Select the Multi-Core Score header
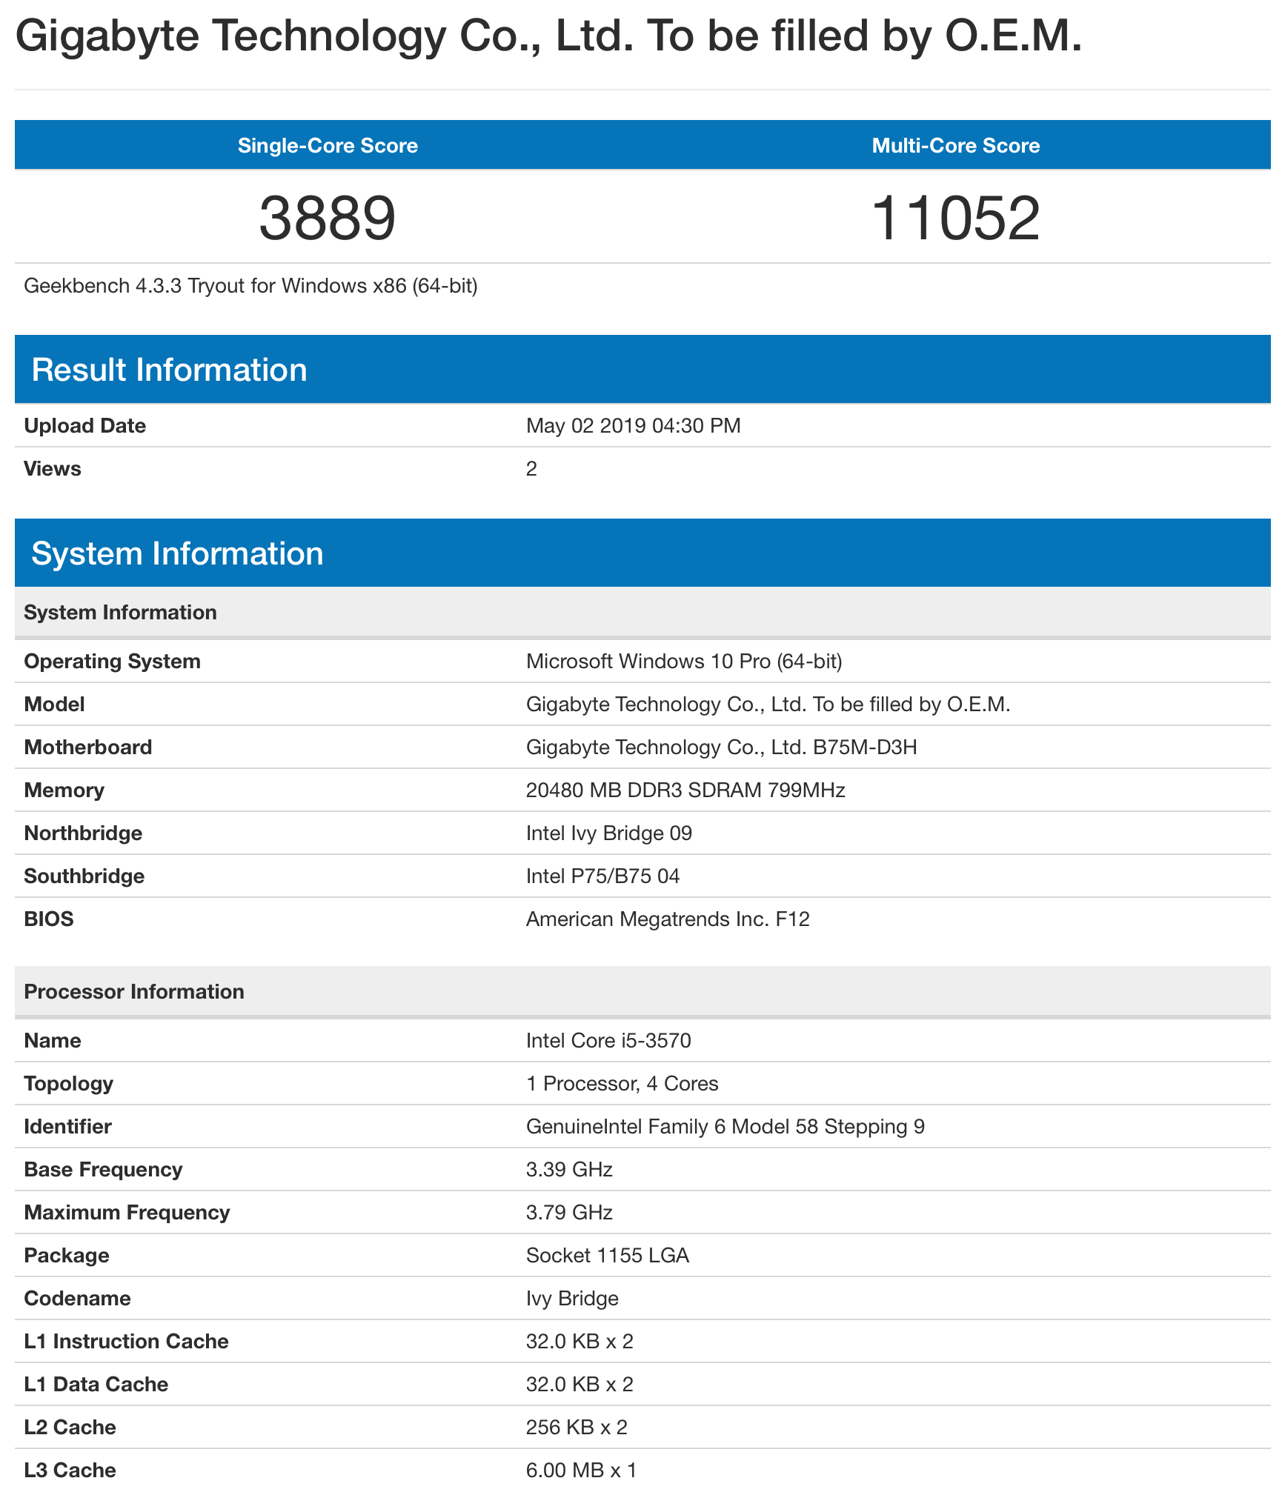Screen dimensions: 1282x1495 coord(956,145)
